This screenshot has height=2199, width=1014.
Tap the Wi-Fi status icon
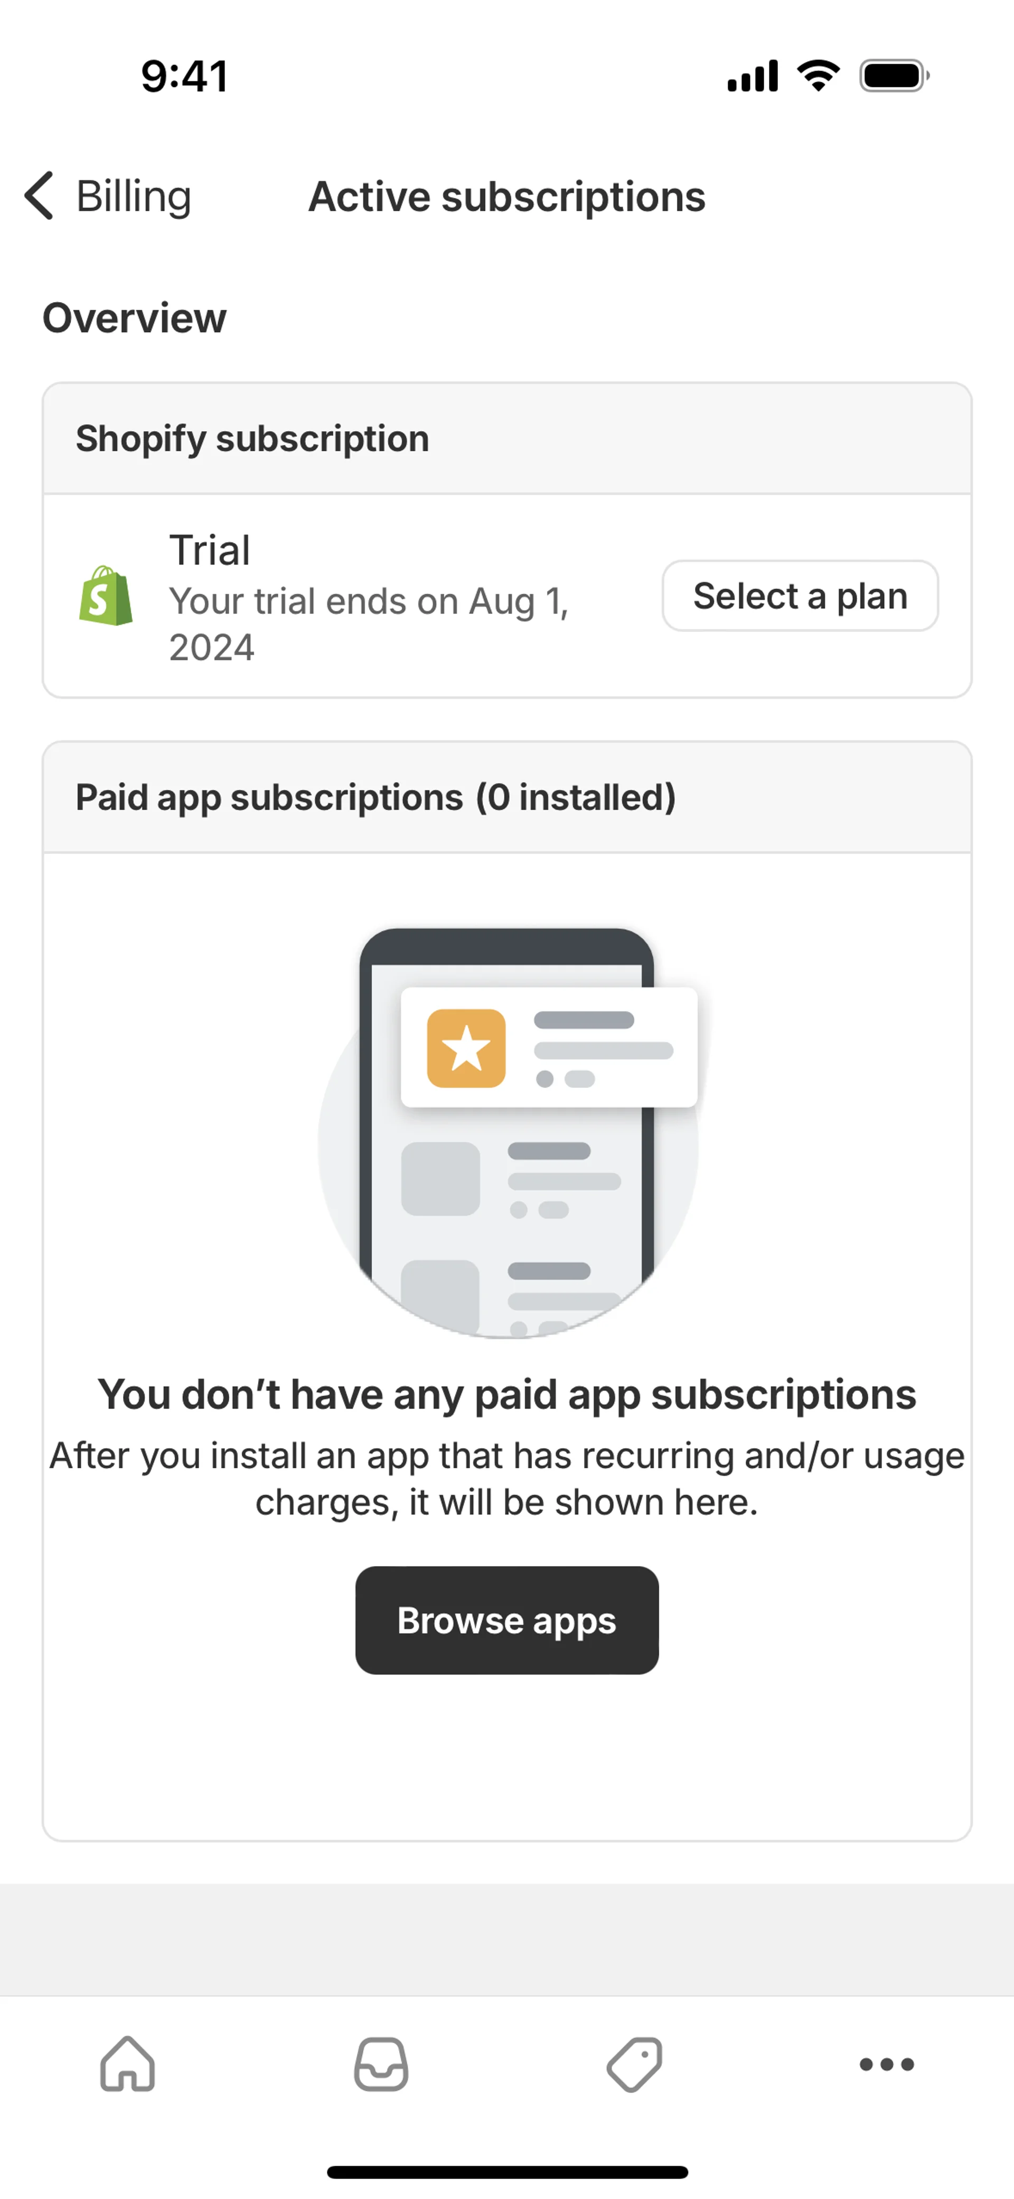pyautogui.click(x=819, y=76)
